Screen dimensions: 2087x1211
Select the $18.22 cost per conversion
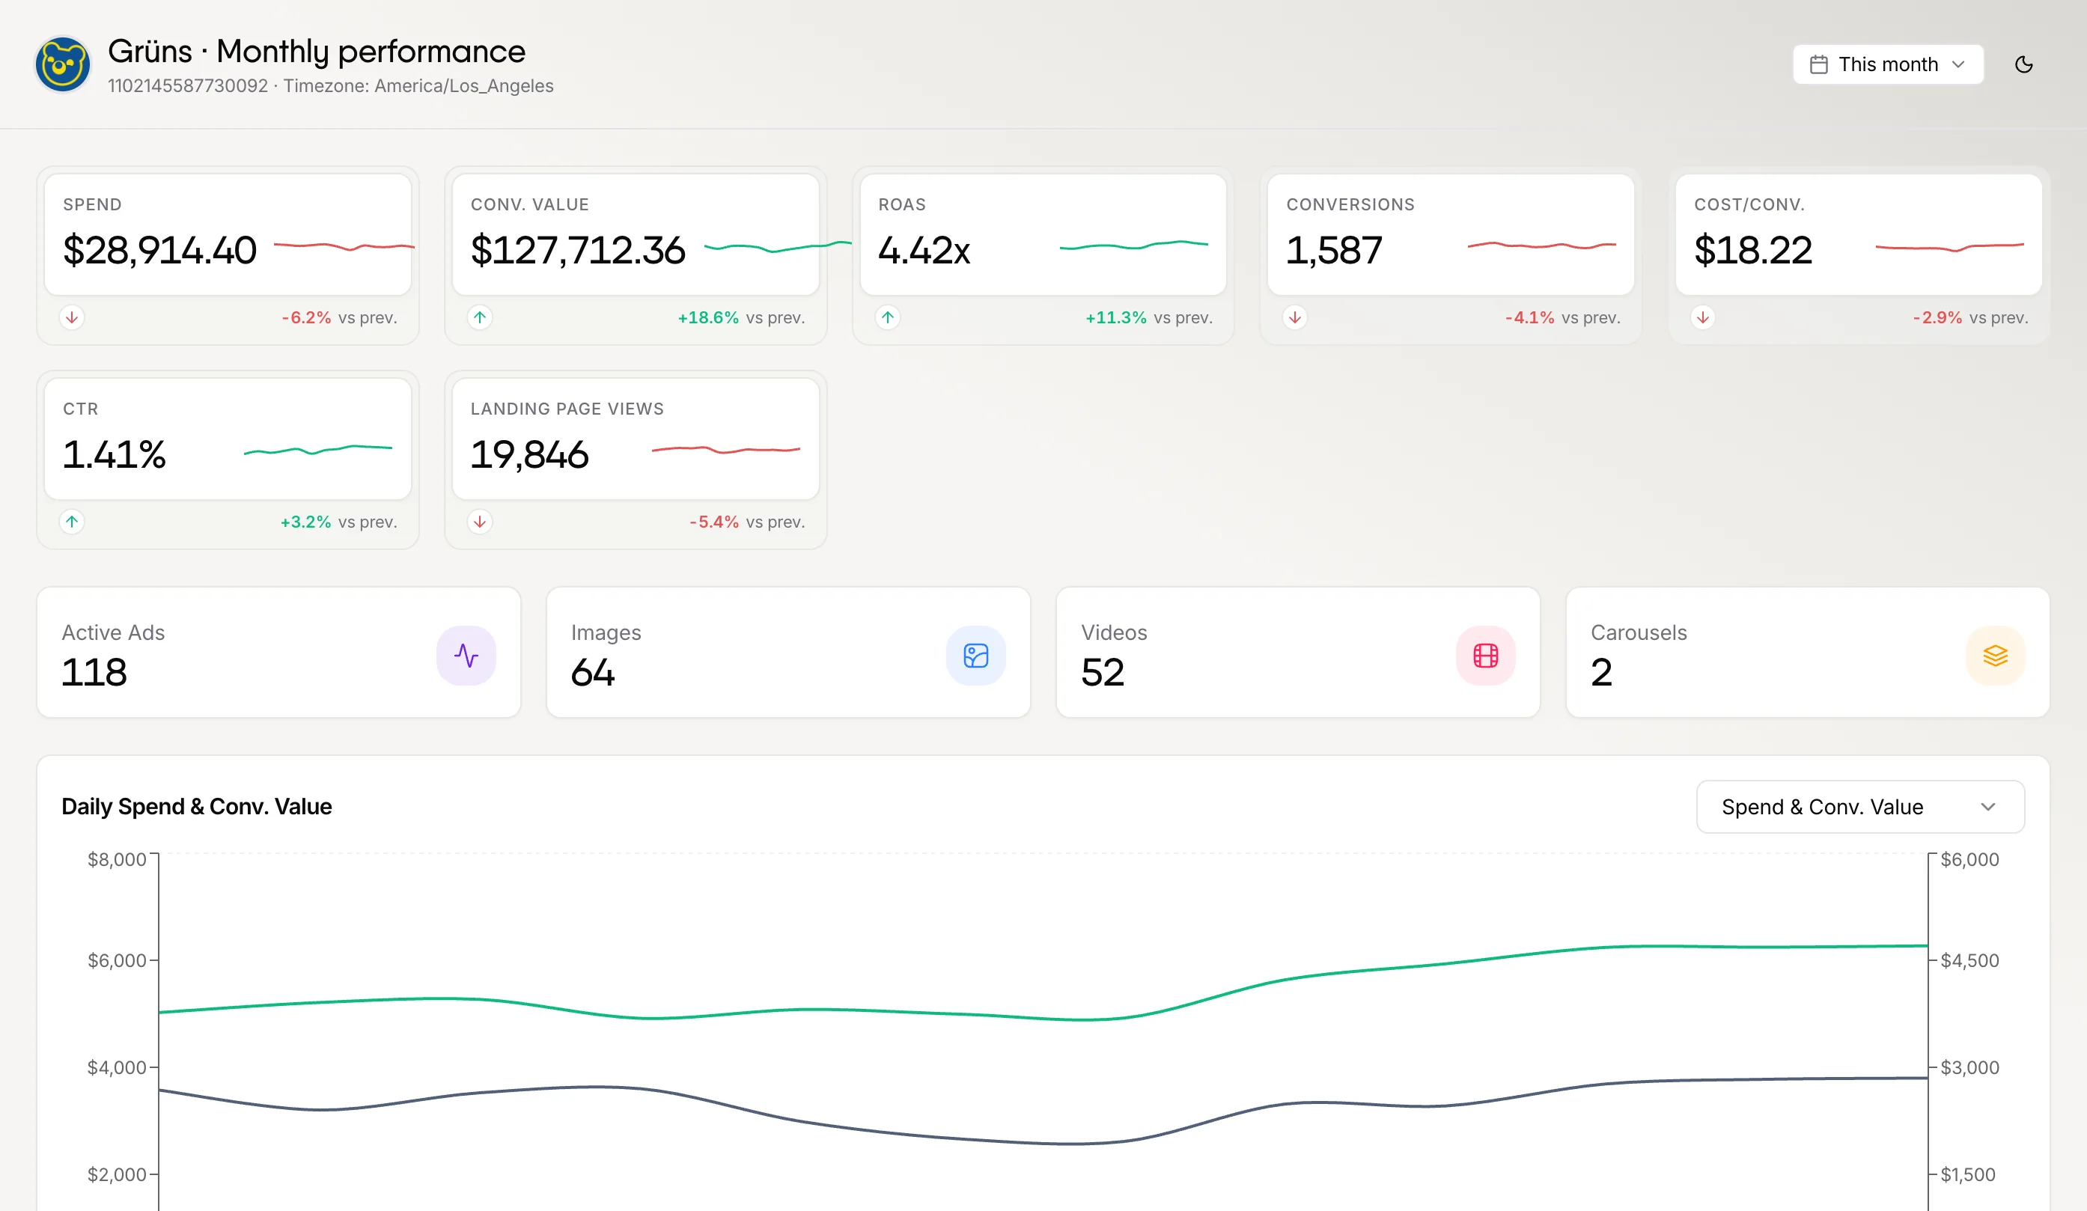[1752, 250]
